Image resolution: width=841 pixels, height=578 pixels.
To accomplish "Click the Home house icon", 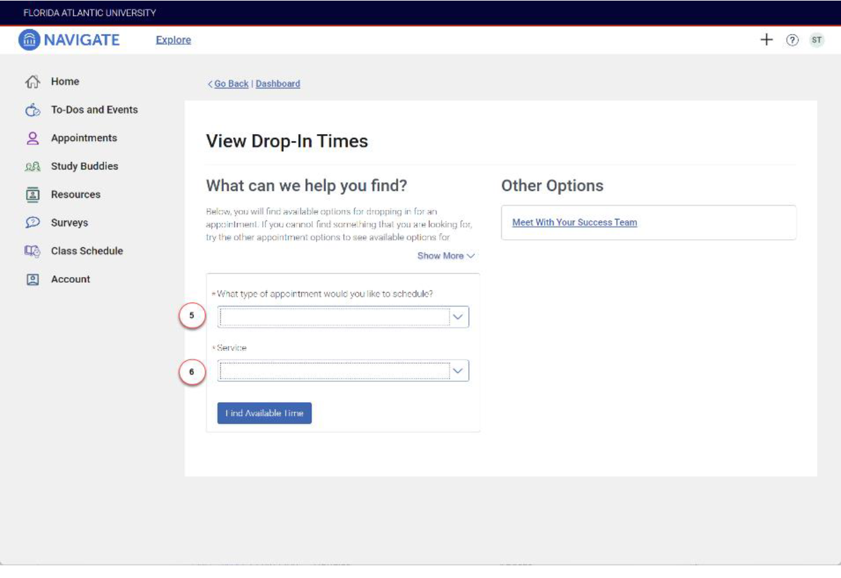I will pos(32,82).
